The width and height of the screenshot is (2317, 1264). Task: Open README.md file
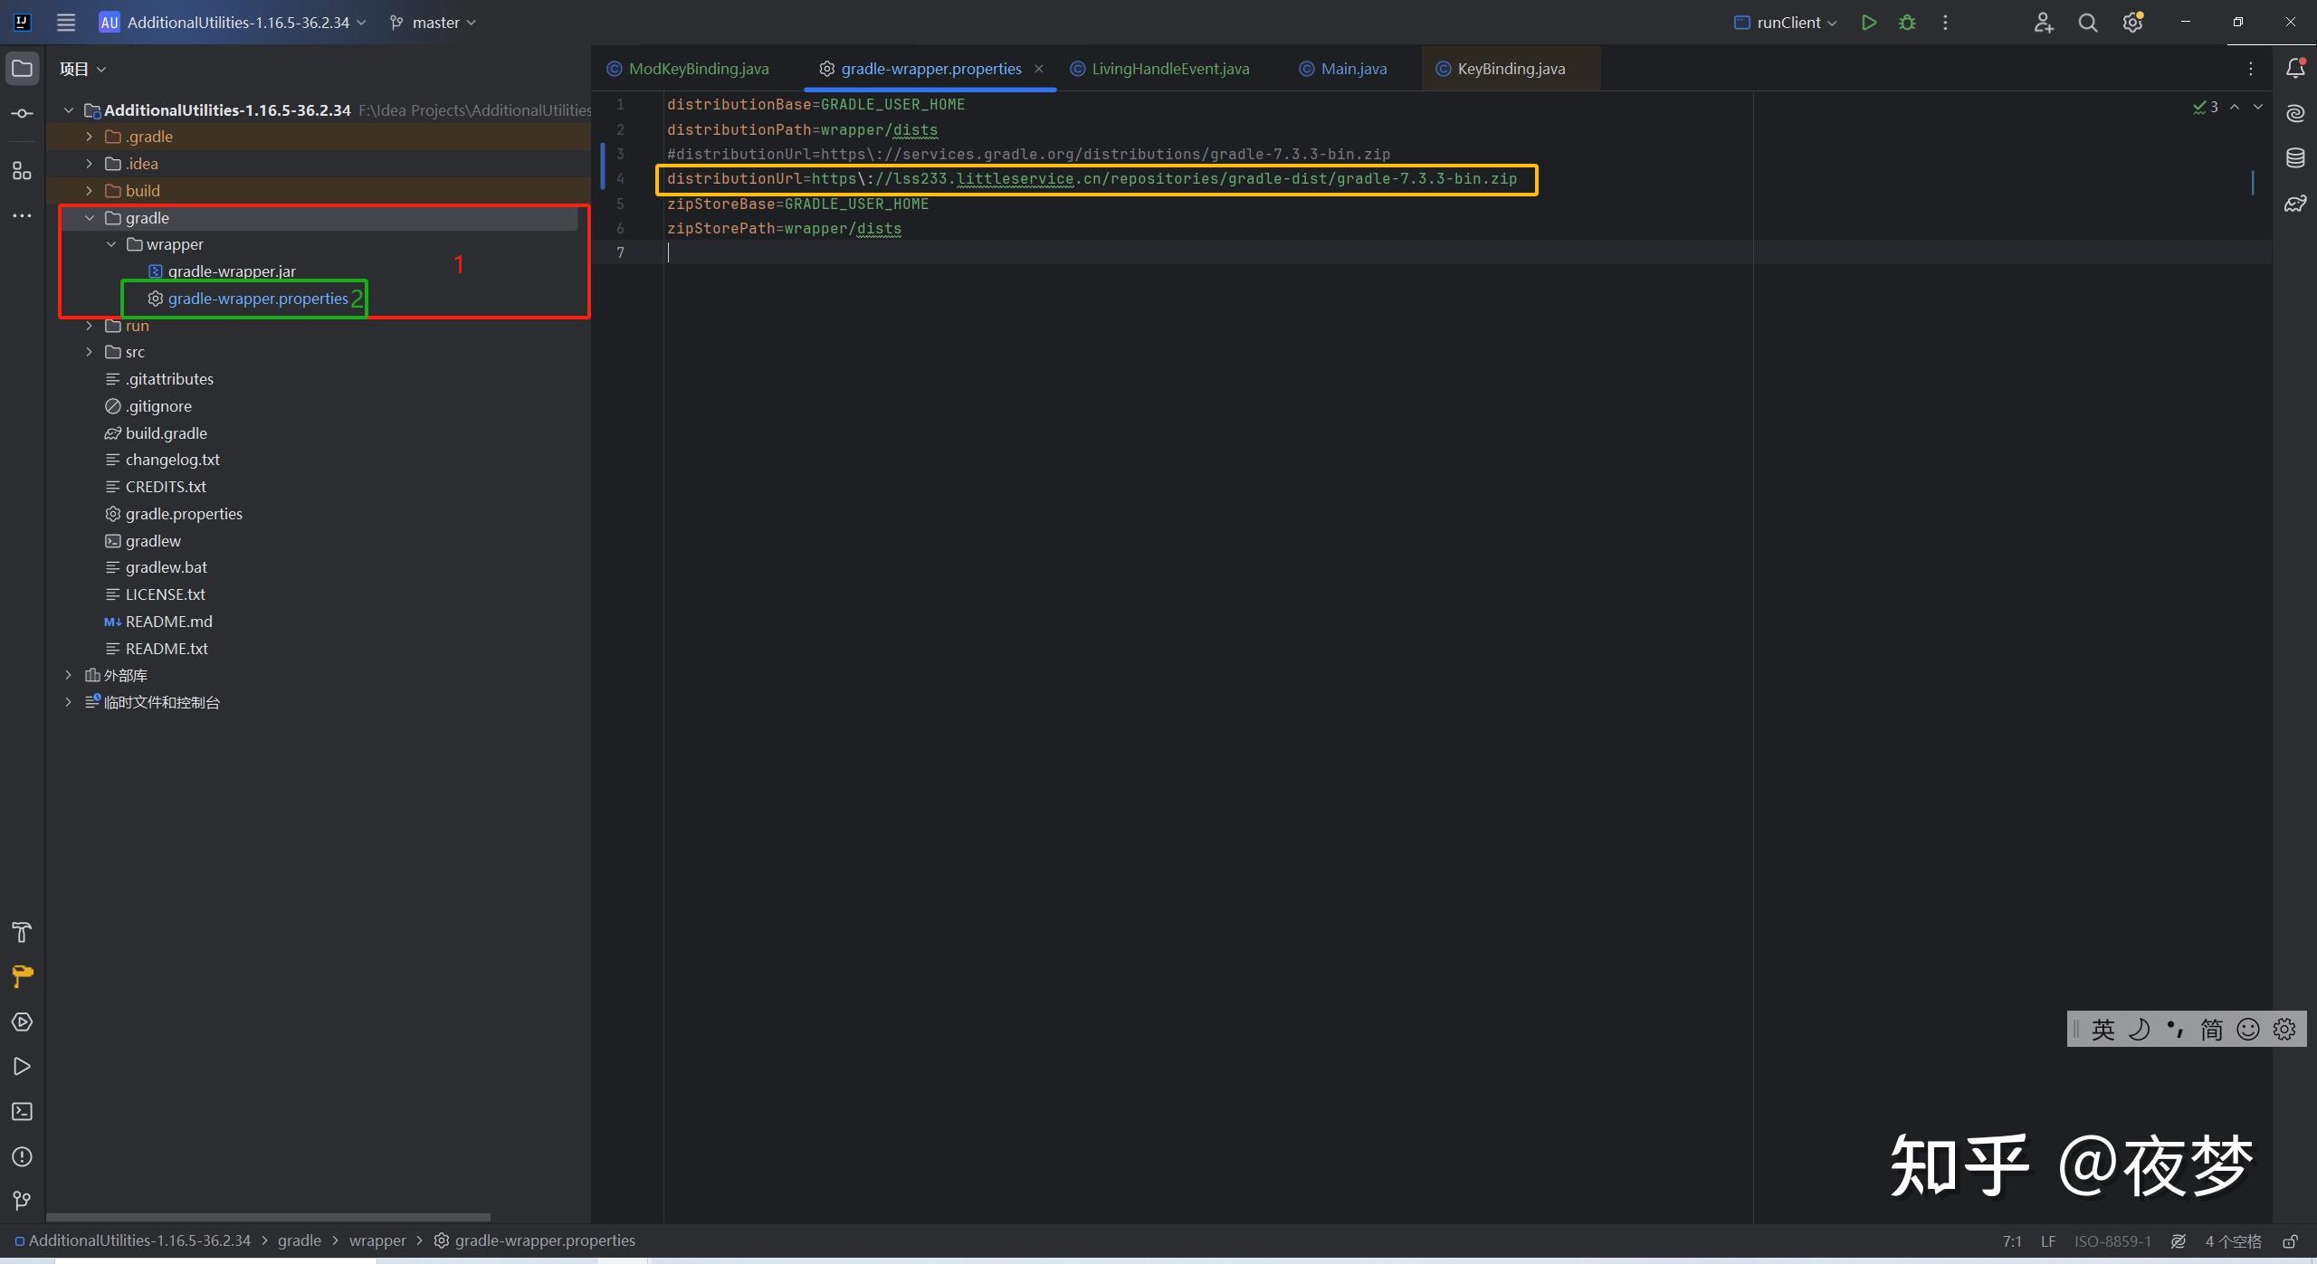coord(168,622)
